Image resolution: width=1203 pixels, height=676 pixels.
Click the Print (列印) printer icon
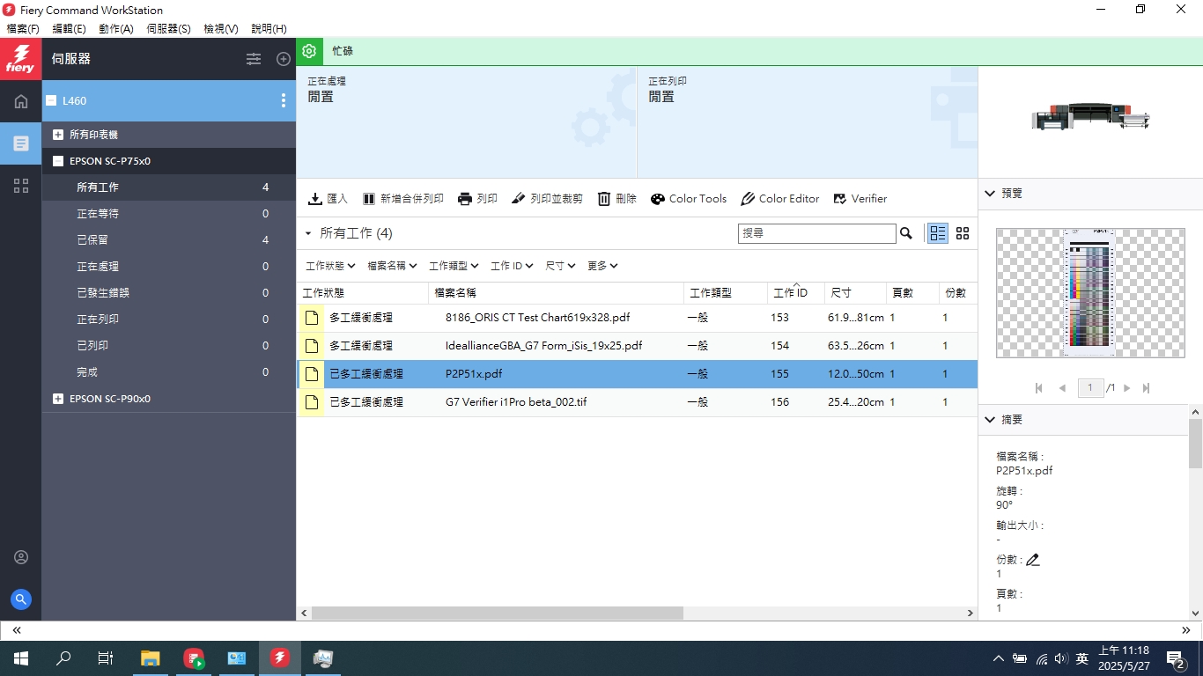click(465, 199)
